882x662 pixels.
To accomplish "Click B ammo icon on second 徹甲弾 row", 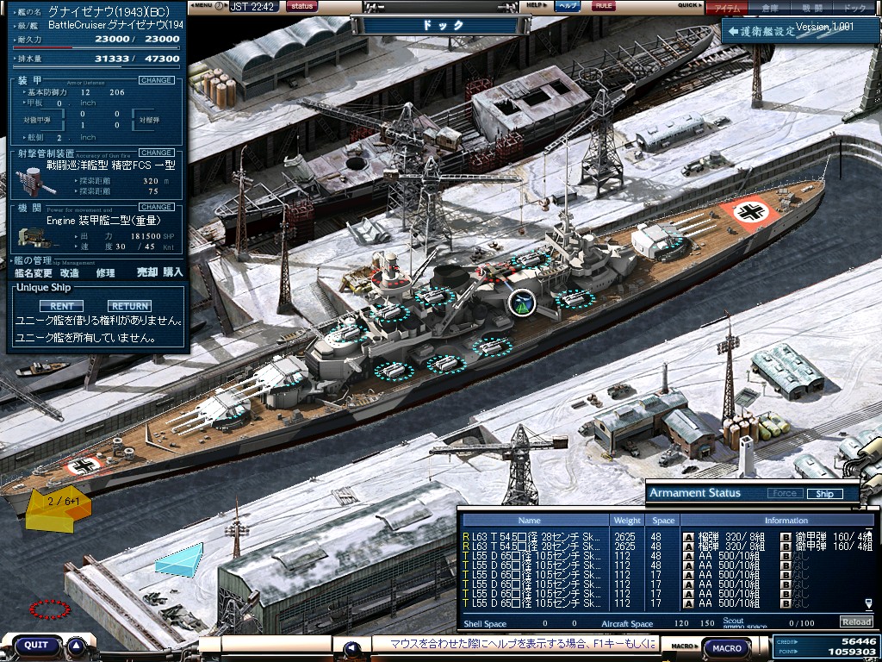I will pyautogui.click(x=786, y=546).
